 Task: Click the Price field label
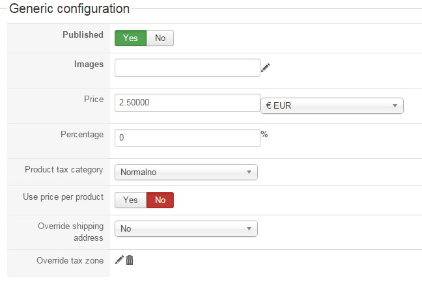93,99
